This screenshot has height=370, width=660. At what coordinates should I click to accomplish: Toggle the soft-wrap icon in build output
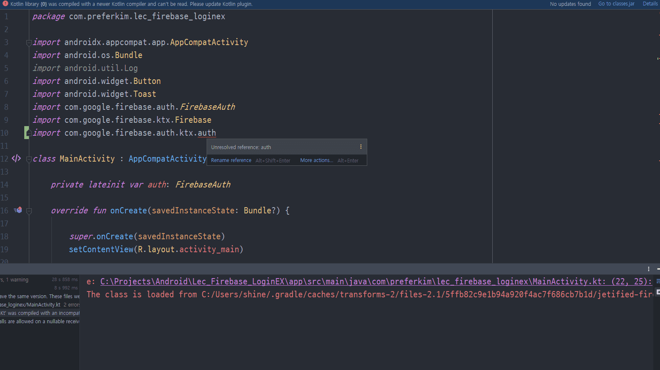(x=657, y=281)
